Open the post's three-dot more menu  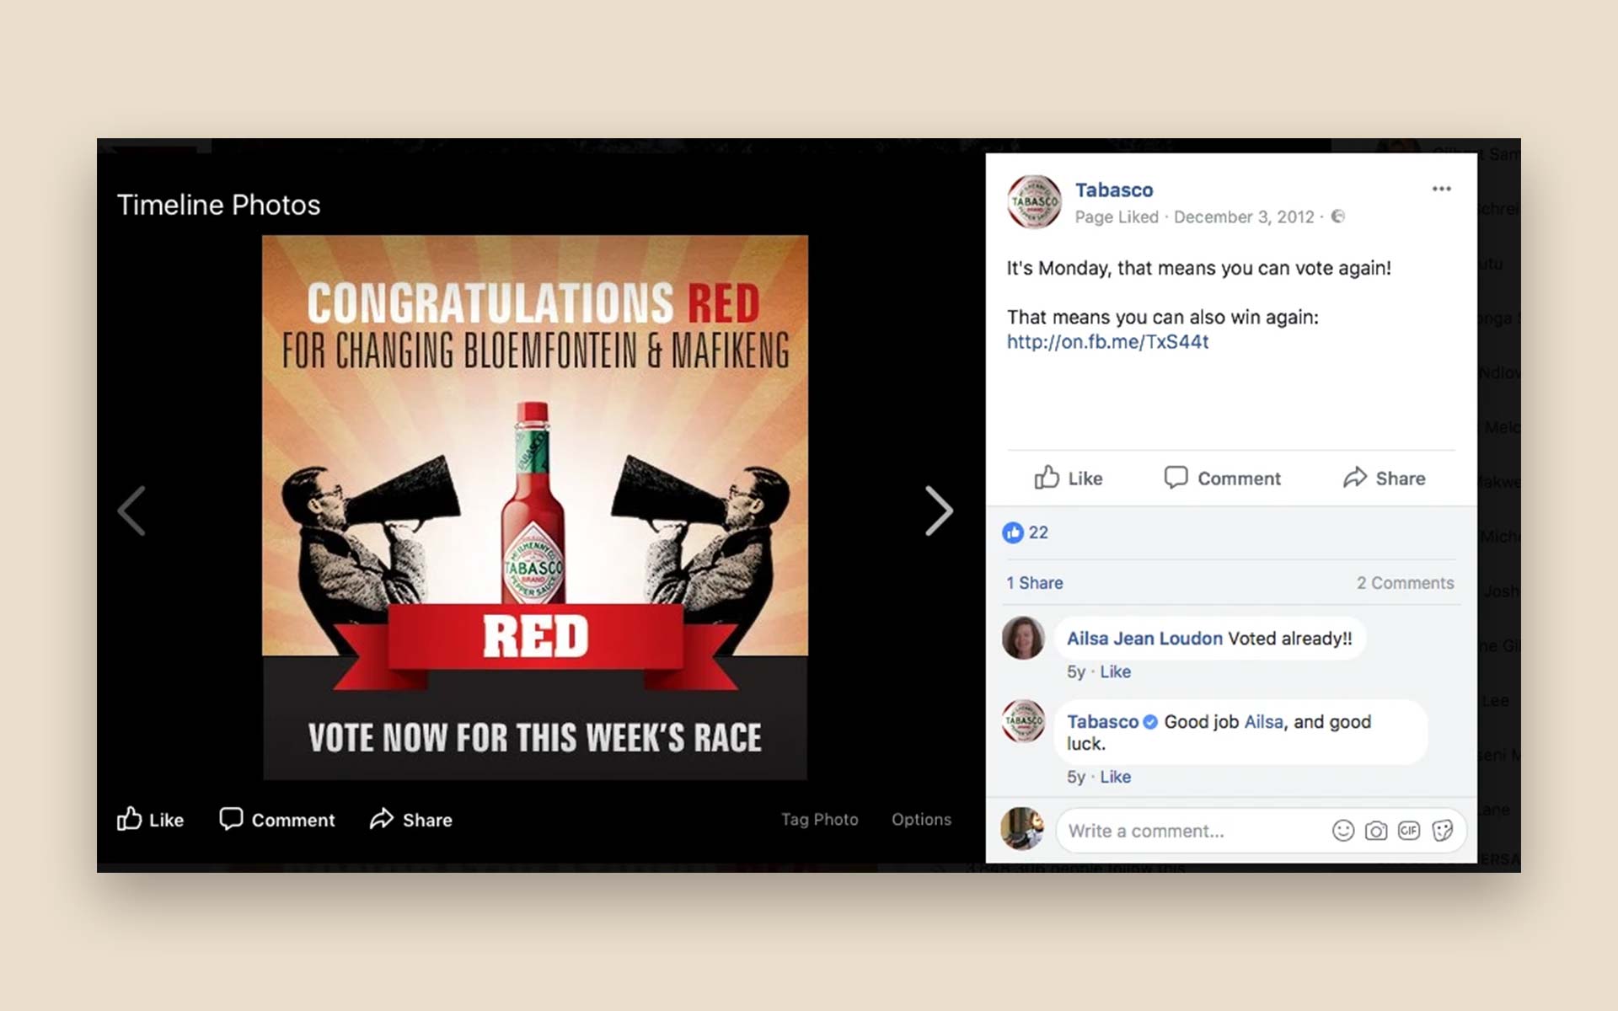(x=1441, y=189)
